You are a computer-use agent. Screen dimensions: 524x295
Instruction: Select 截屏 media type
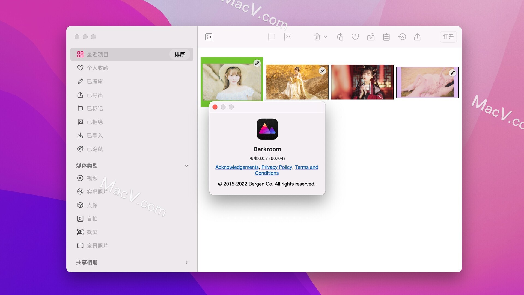(x=132, y=232)
